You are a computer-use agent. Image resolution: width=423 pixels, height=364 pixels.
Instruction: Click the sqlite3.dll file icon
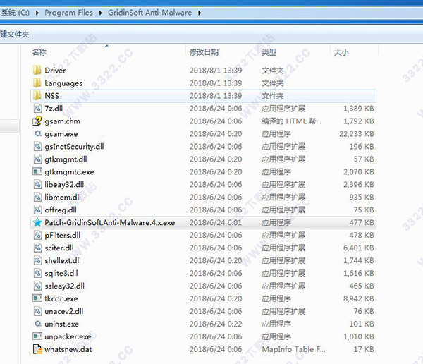[x=37, y=273]
